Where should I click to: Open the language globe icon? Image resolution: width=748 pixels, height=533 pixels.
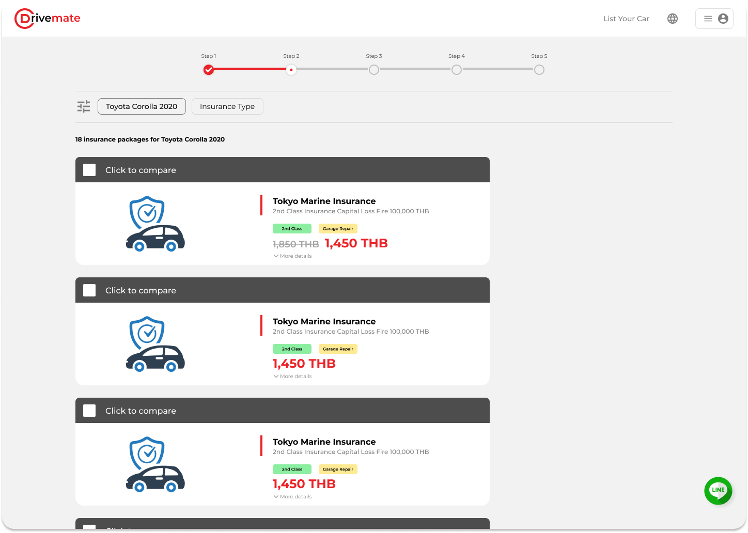(x=673, y=19)
